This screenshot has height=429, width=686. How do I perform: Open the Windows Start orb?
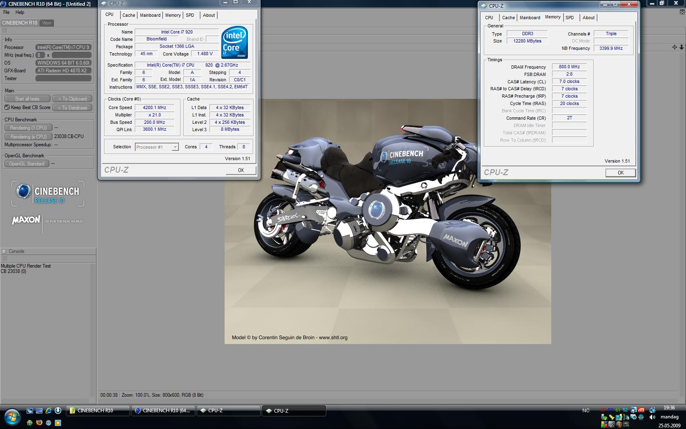click(x=12, y=417)
